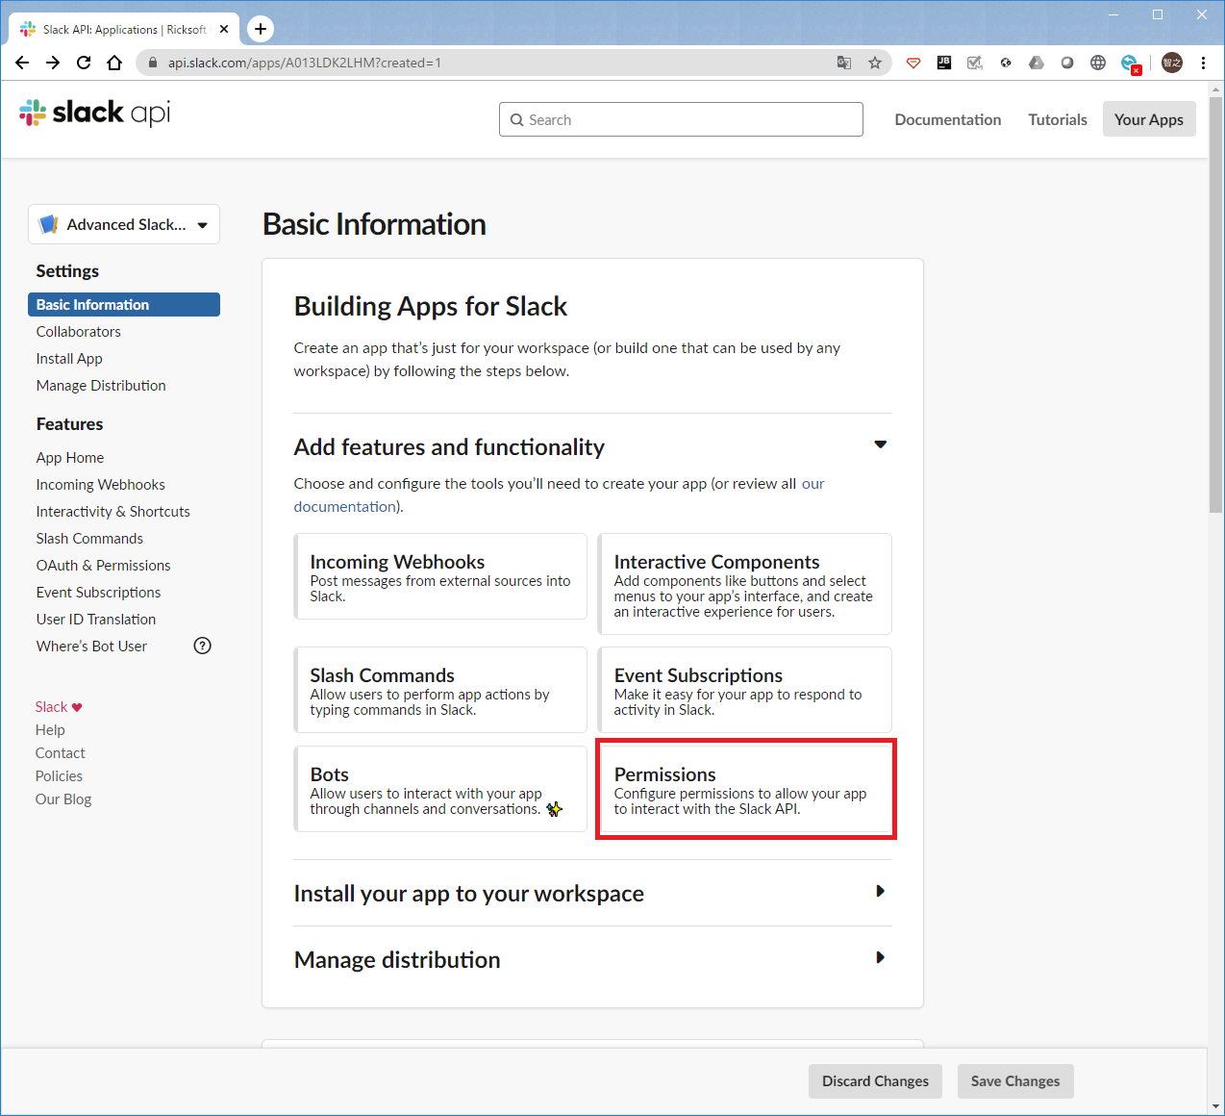Open the Policies footer link
Viewport: 1225px width, 1116px height.
tap(59, 776)
